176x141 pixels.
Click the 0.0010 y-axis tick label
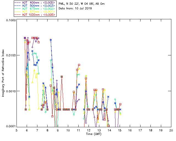tap(10, 91)
